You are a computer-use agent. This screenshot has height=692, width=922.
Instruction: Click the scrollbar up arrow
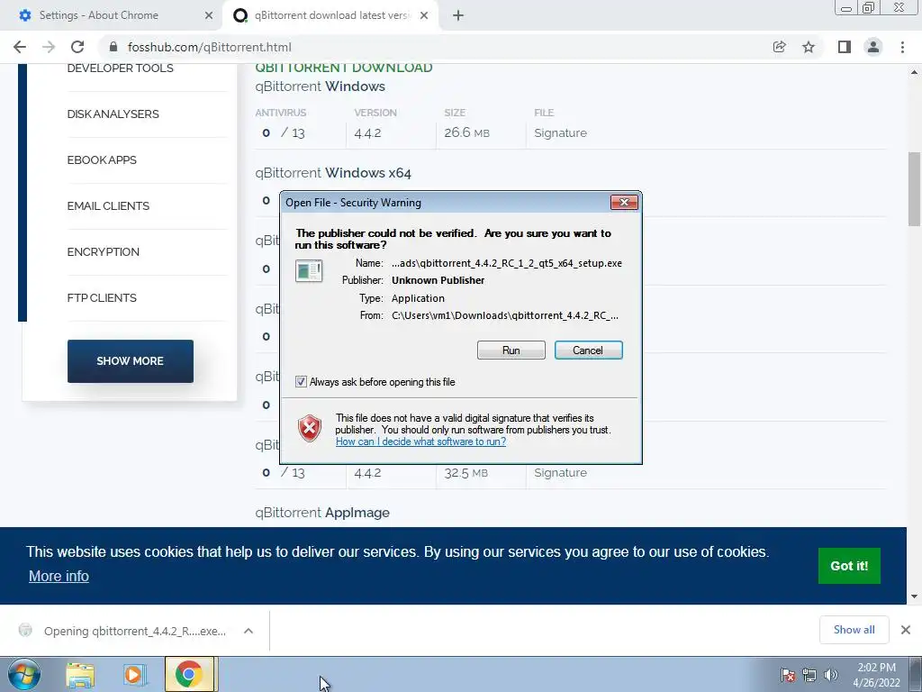pyautogui.click(x=914, y=72)
